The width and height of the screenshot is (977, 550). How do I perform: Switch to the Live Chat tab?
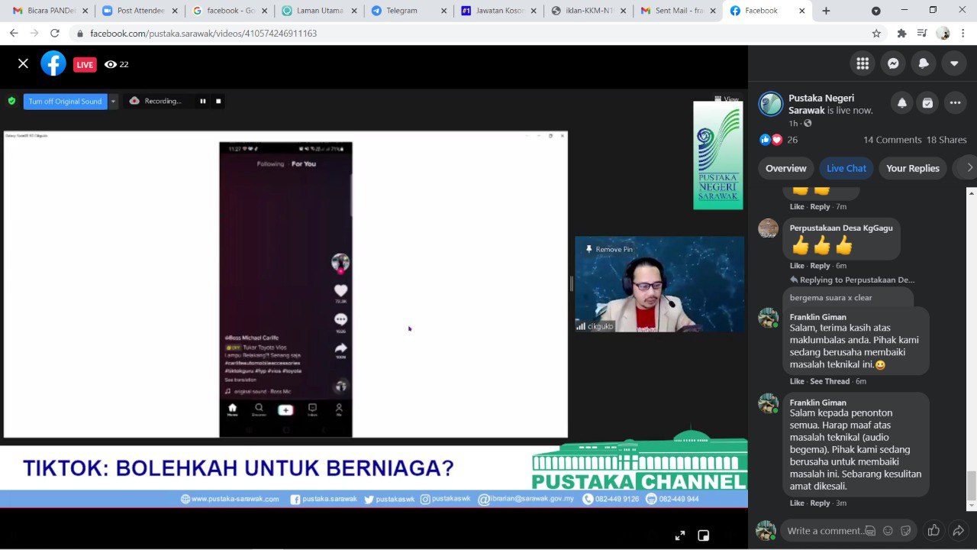click(x=846, y=168)
